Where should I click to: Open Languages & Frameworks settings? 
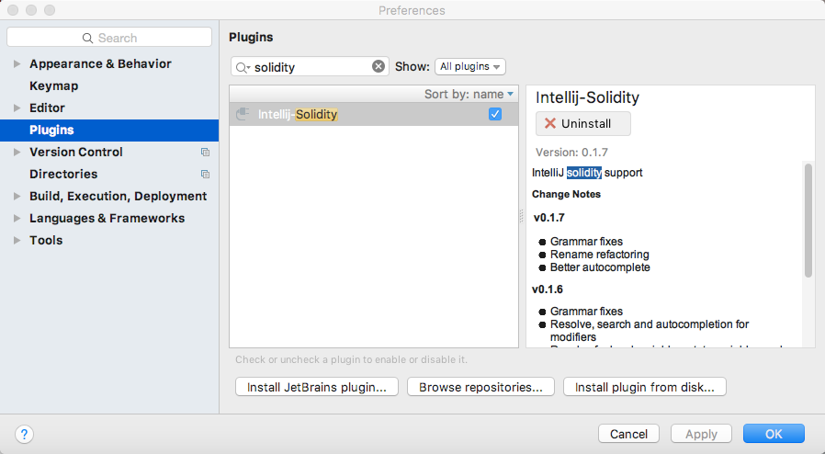point(107,219)
